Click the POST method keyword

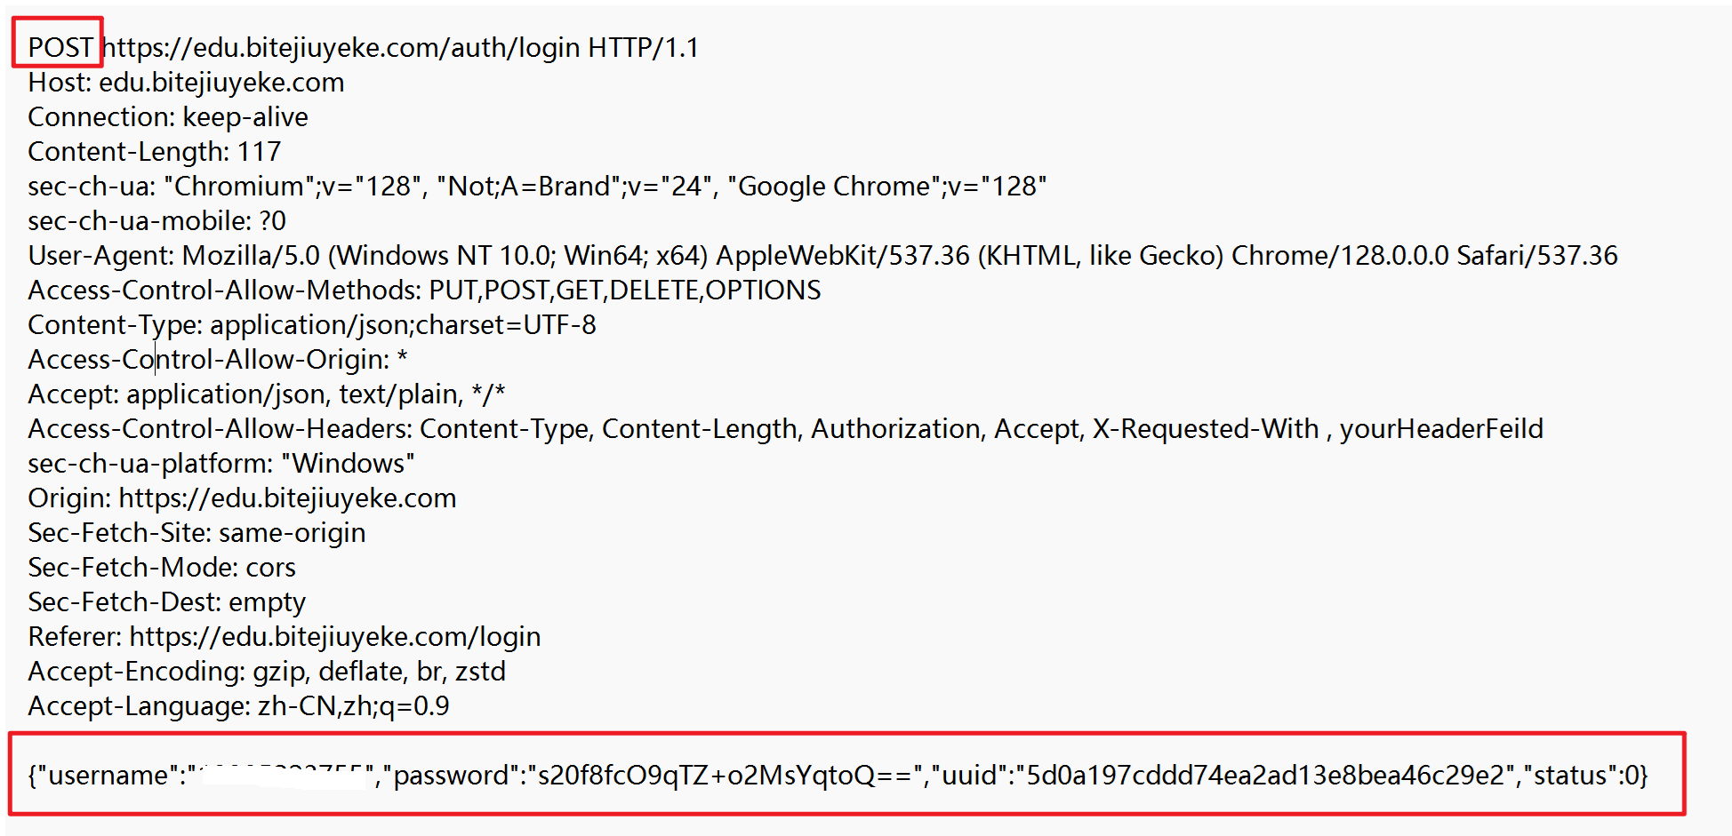click(60, 47)
